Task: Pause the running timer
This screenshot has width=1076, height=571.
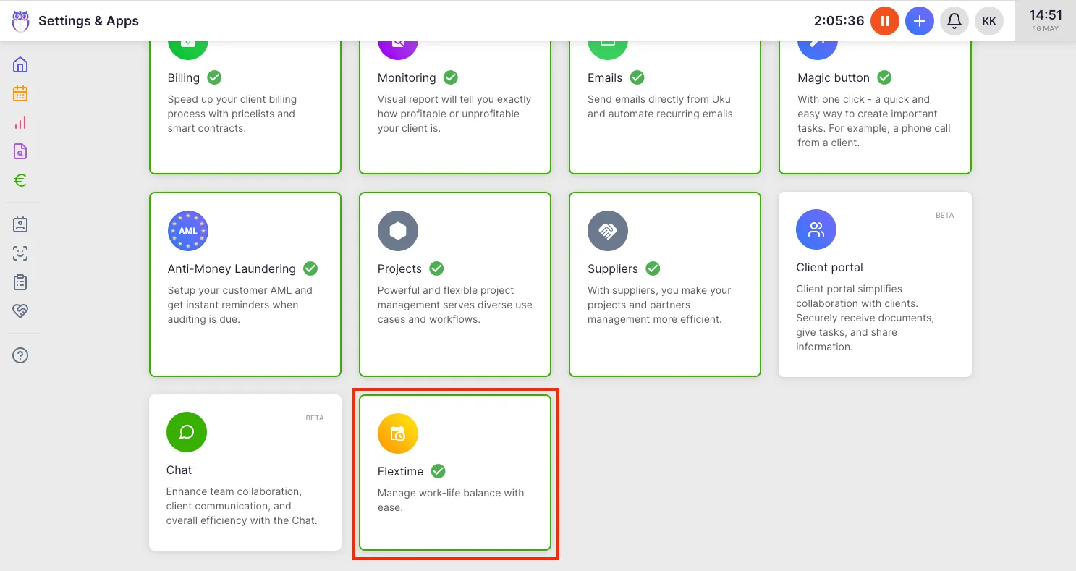Action: pyautogui.click(x=884, y=21)
